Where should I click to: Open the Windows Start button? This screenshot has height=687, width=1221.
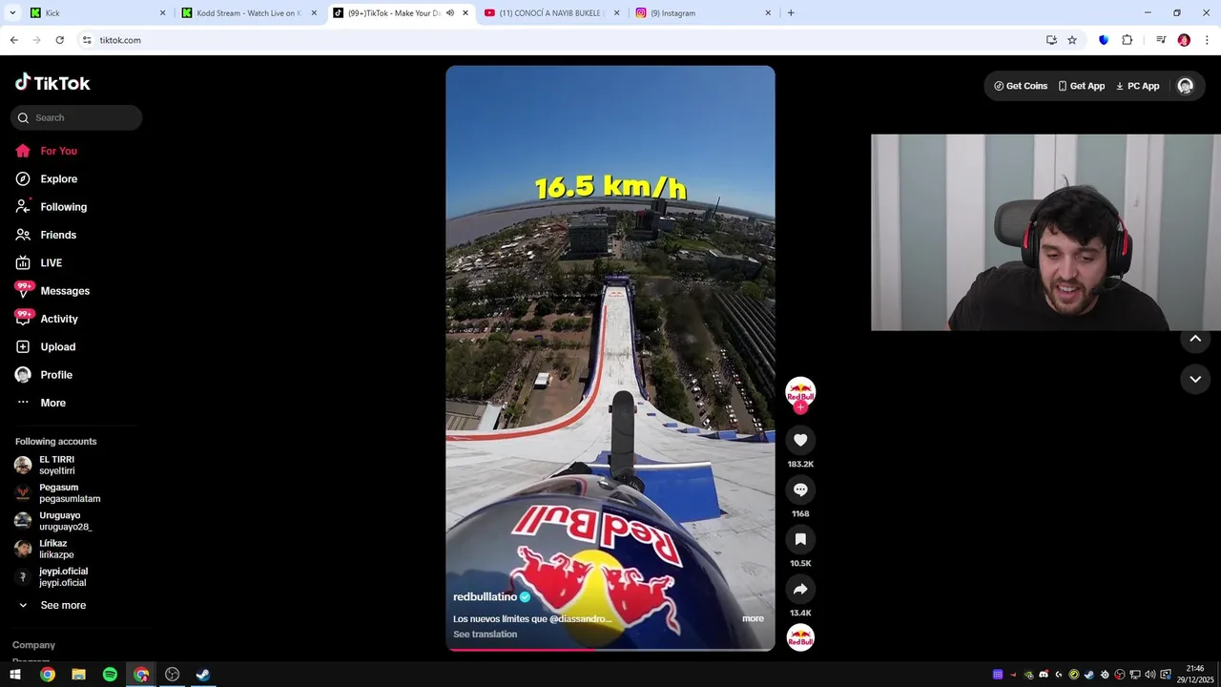point(15,675)
